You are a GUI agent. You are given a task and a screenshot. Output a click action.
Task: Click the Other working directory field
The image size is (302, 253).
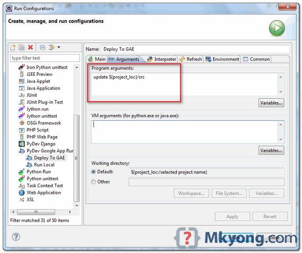coord(206,182)
